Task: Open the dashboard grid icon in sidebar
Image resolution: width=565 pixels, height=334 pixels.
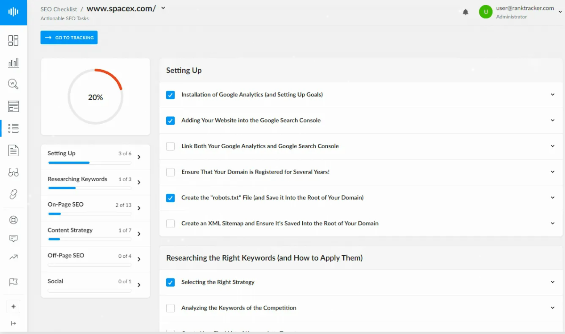Action: (13, 40)
